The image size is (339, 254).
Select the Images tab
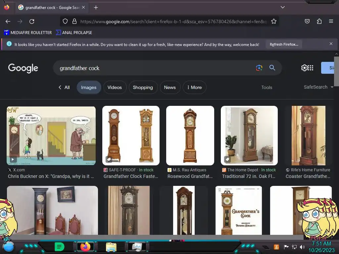tap(89, 87)
